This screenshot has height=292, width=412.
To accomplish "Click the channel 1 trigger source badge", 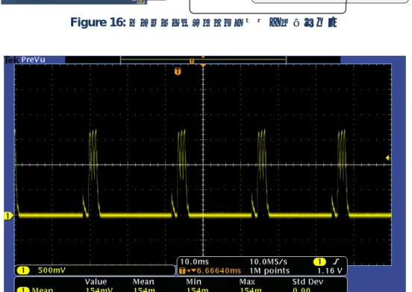I will pos(319,262).
